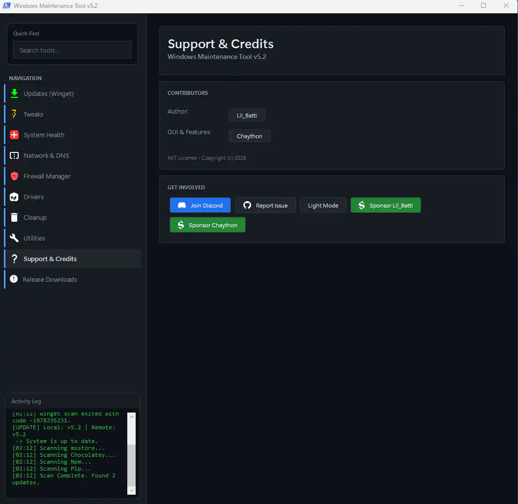The width and height of the screenshot is (518, 504).
Task: Toggle Light Mode
Action: (323, 205)
